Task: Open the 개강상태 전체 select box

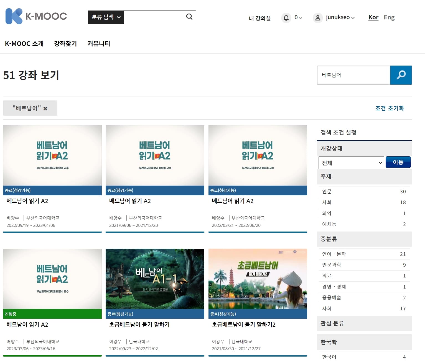Action: click(x=351, y=163)
